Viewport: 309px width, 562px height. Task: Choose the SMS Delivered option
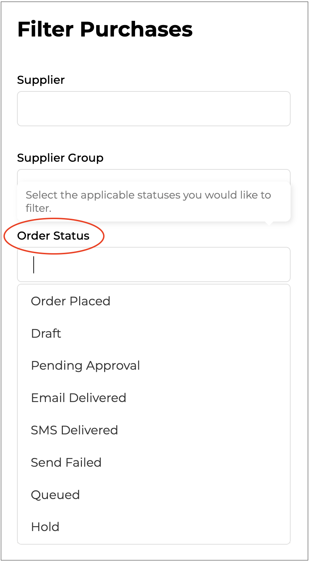(74, 430)
